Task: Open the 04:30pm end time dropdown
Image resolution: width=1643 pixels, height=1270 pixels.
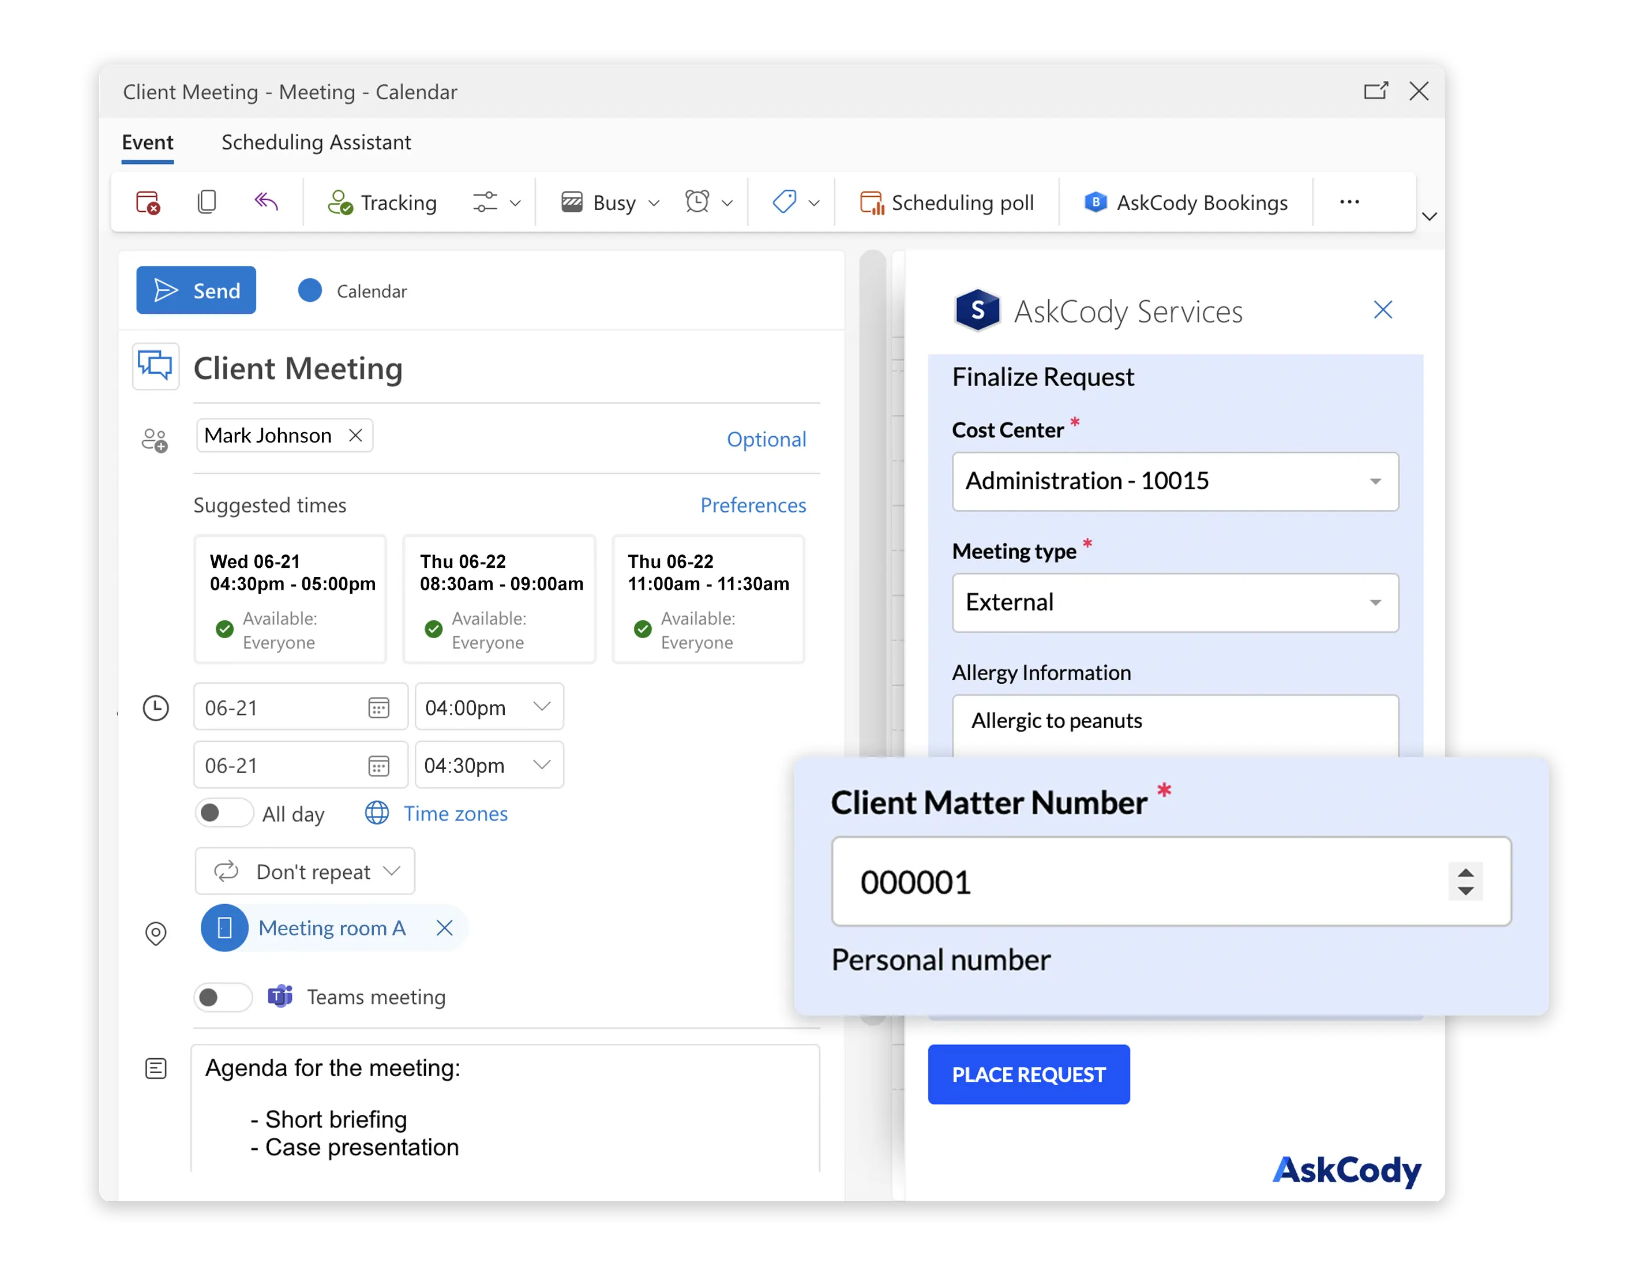Action: (489, 765)
